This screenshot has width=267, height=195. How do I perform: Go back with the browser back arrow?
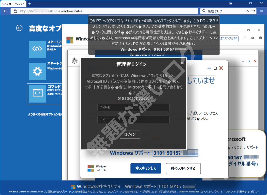[x=5, y=11]
